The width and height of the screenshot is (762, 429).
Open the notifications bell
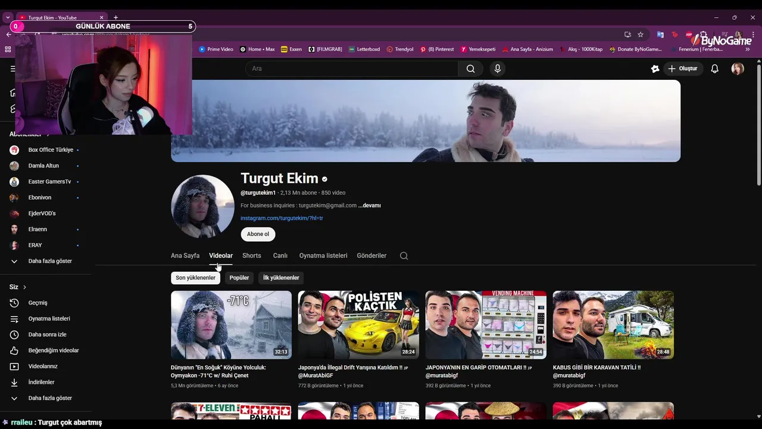coord(714,69)
